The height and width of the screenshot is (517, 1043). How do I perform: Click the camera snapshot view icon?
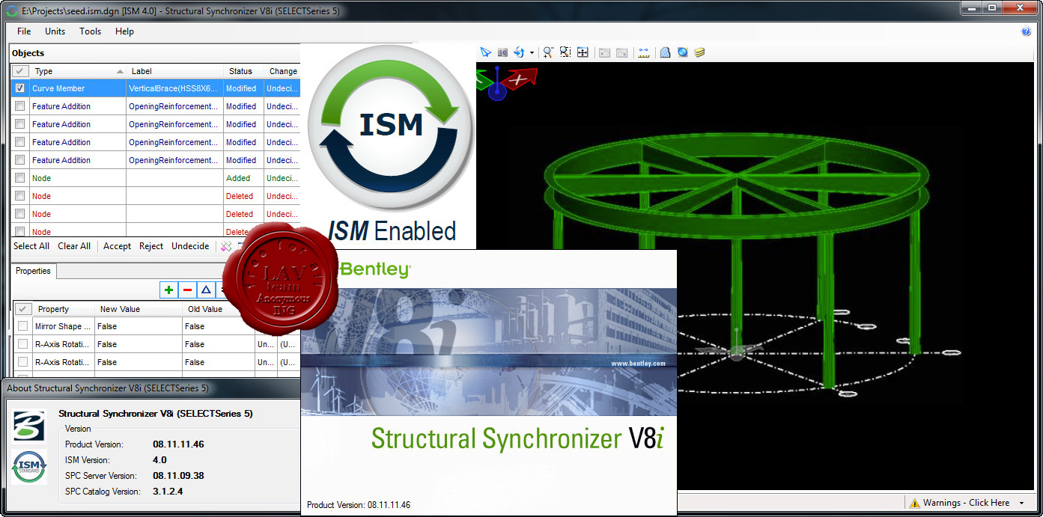click(502, 52)
